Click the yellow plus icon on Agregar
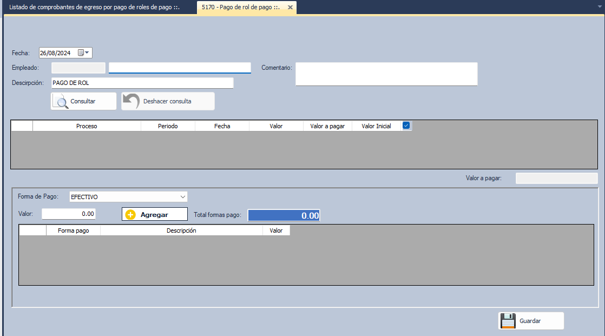 (130, 215)
